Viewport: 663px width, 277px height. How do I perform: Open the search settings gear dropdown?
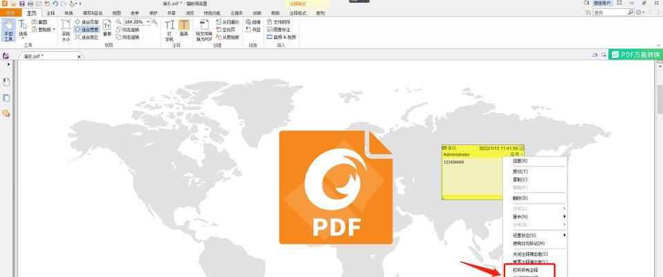[x=640, y=12]
